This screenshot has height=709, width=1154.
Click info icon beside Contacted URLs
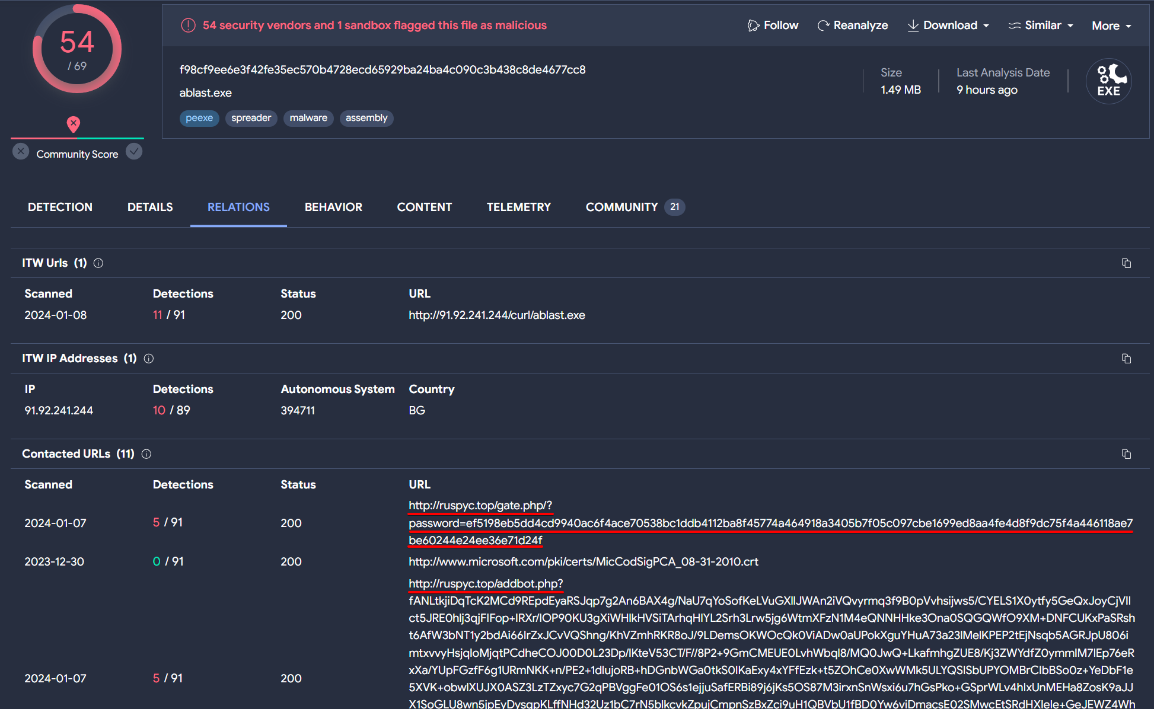click(x=146, y=454)
